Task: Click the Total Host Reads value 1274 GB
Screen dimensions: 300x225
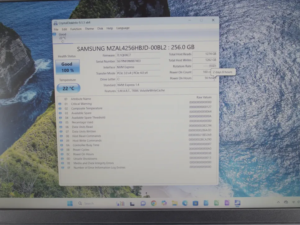Action: tap(204, 54)
